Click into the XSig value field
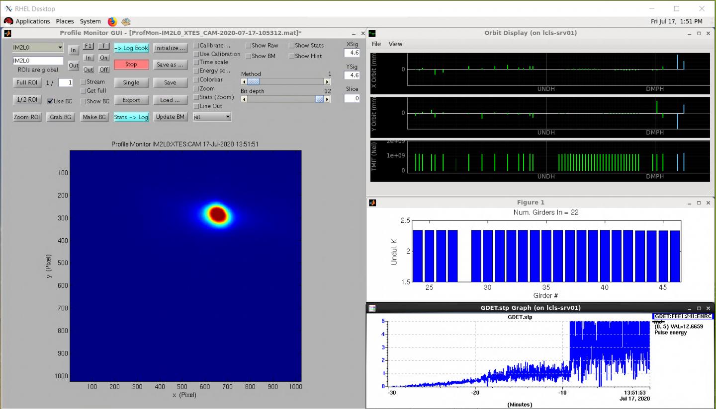Image resolution: width=716 pixels, height=409 pixels. (352, 53)
